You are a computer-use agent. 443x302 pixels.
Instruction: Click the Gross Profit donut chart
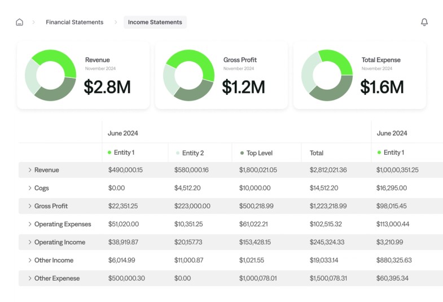coord(188,75)
